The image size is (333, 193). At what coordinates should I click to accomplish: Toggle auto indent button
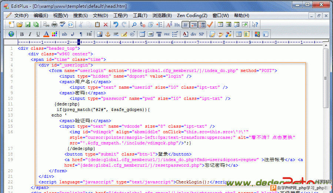coord(194,25)
